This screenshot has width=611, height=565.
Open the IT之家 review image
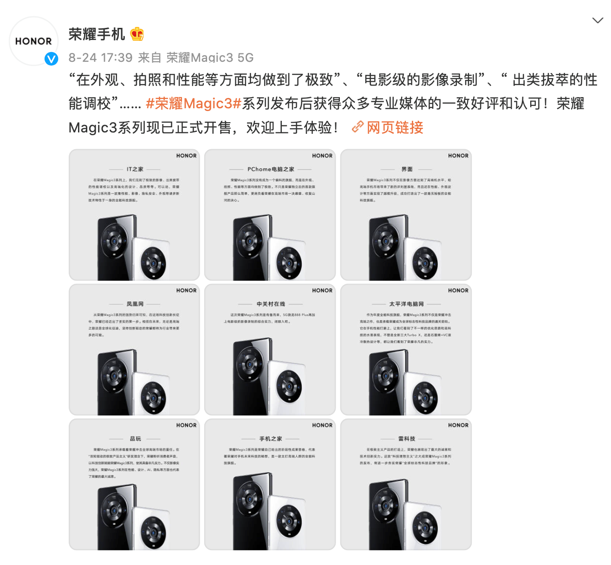click(134, 215)
